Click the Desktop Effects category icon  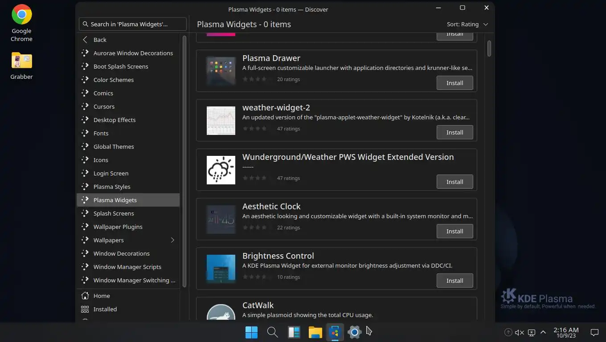click(x=85, y=120)
